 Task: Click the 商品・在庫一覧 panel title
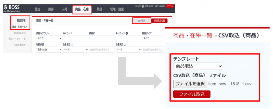[x=45, y=21]
